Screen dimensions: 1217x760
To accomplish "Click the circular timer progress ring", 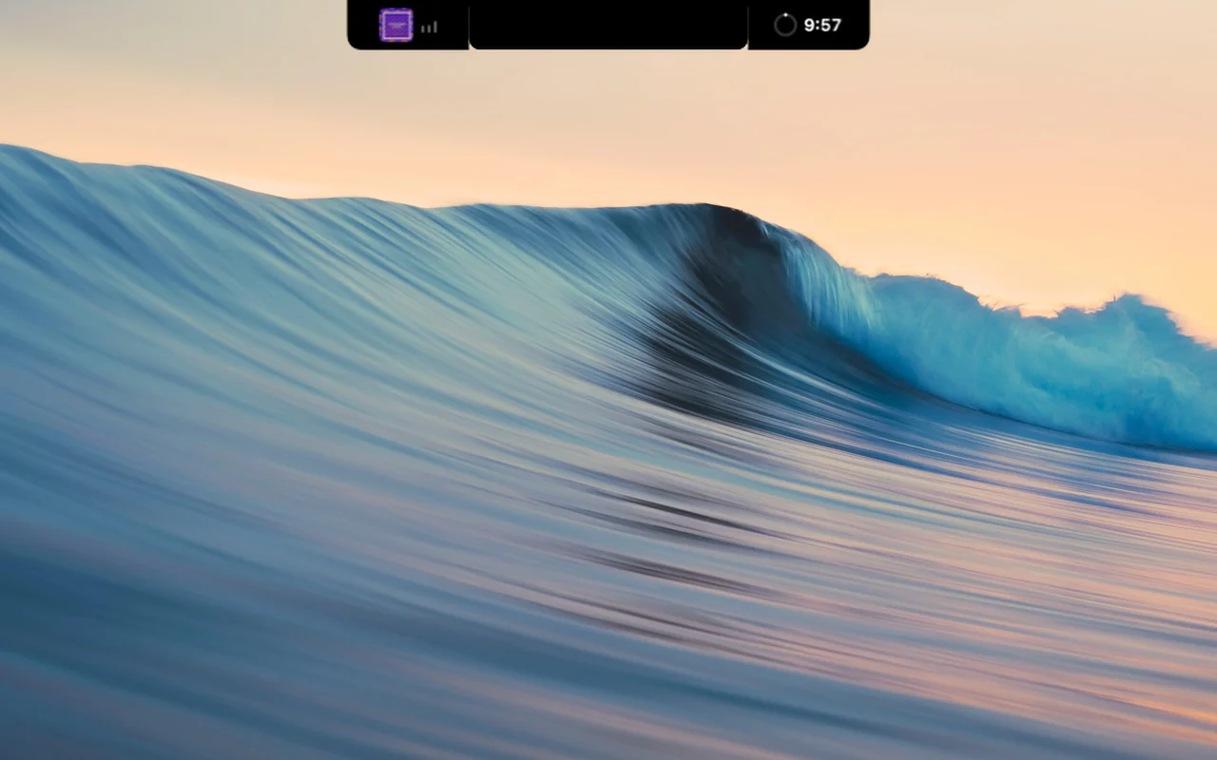I will point(784,25).
